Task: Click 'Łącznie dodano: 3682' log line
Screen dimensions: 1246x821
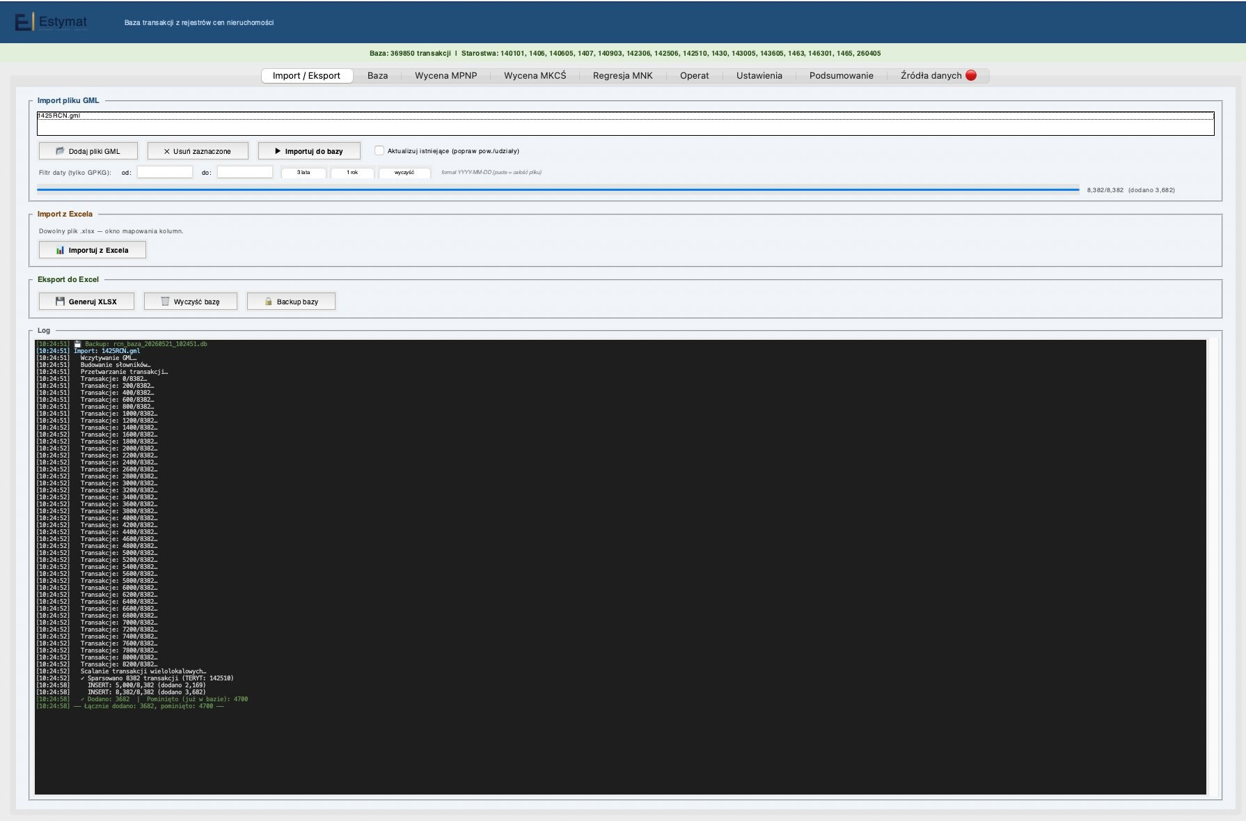Action: pyautogui.click(x=130, y=706)
